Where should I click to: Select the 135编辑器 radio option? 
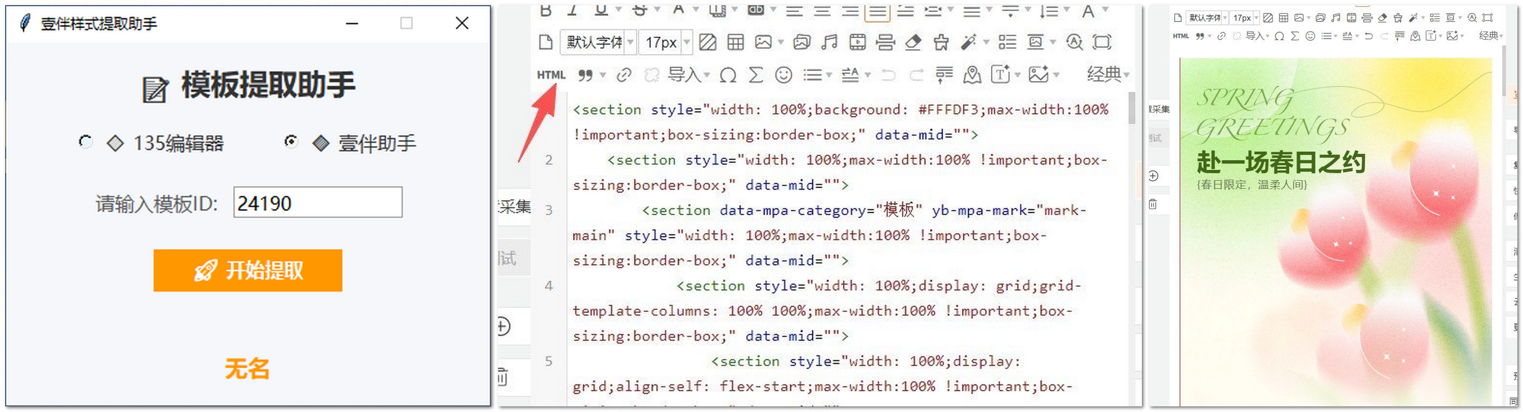click(85, 143)
